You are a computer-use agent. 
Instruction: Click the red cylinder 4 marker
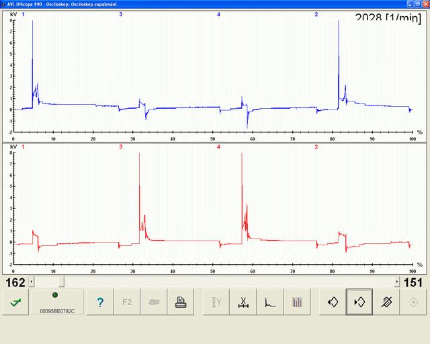[218, 146]
